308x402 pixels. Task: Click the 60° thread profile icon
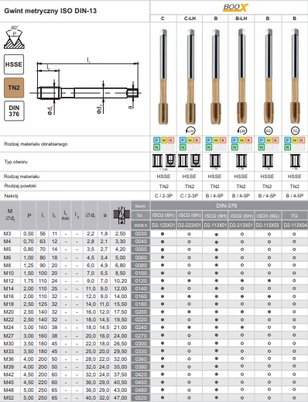[14, 37]
